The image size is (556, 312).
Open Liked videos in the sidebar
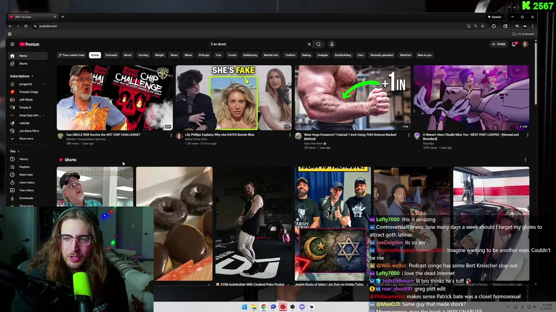(28, 182)
